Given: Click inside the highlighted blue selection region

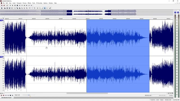Looking at the screenshot, I should tap(118, 56).
